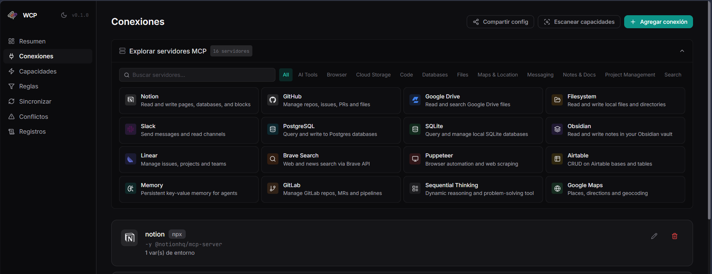This screenshot has height=274, width=712.
Task: Click Escanear capacidades button
Action: [579, 22]
